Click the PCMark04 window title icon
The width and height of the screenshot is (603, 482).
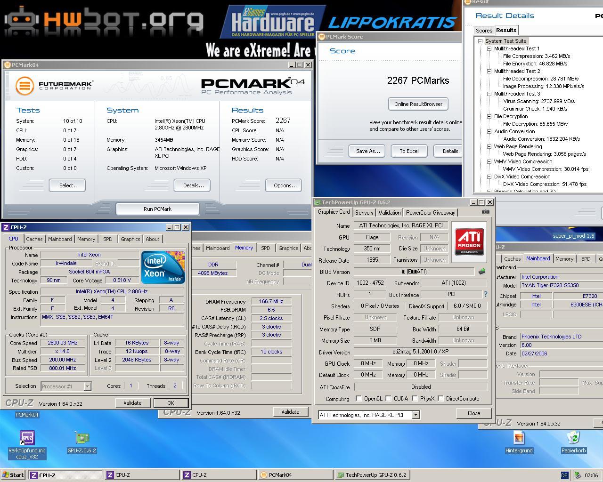coord(7,65)
